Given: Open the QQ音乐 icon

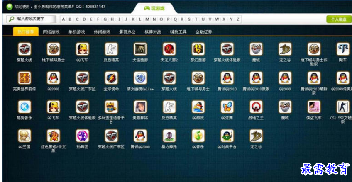Looking at the screenshot, I should [198, 136].
